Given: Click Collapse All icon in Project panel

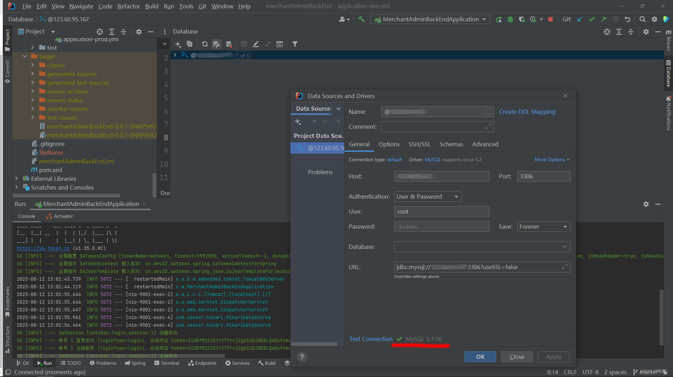Looking at the screenshot, I should pyautogui.click(x=124, y=32).
